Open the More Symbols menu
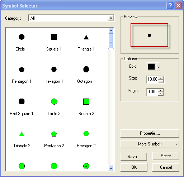Screen dimensions: 184x177 click(150, 144)
